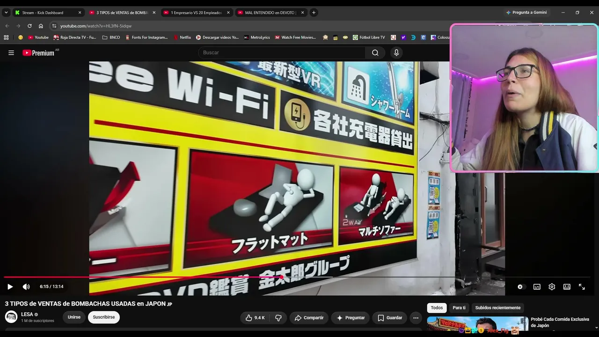Open more actions three-dot menu

coord(416,318)
